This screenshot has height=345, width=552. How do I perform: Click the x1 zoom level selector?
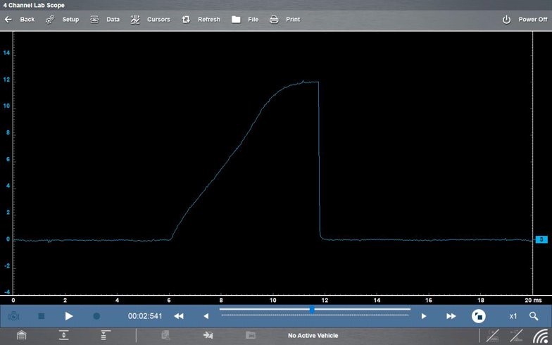(513, 316)
